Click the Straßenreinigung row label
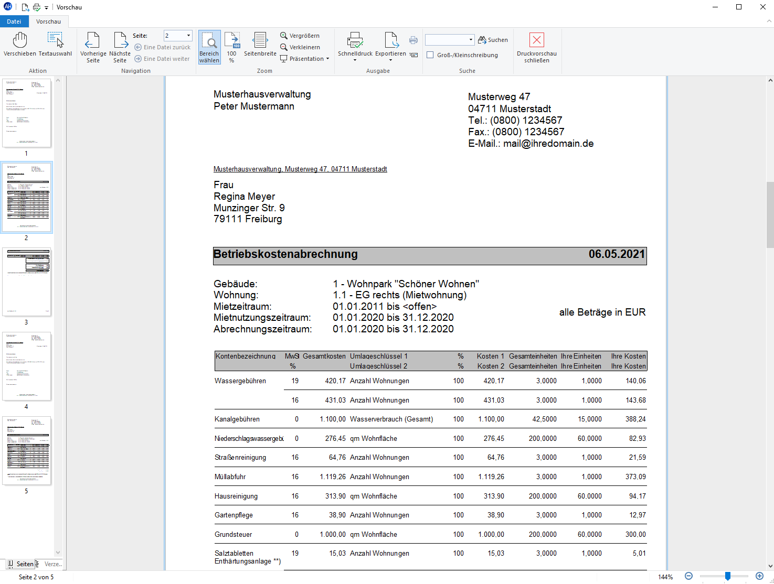Image resolution: width=774 pixels, height=584 pixels. pyautogui.click(x=240, y=458)
